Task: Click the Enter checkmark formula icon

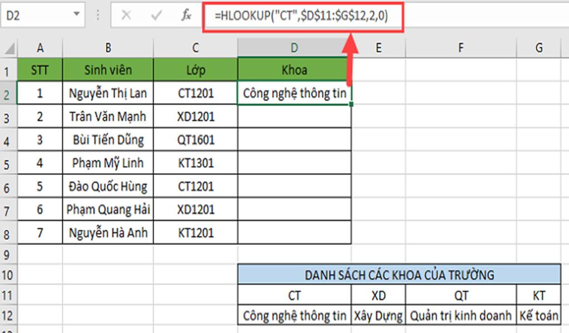Action: click(x=156, y=15)
